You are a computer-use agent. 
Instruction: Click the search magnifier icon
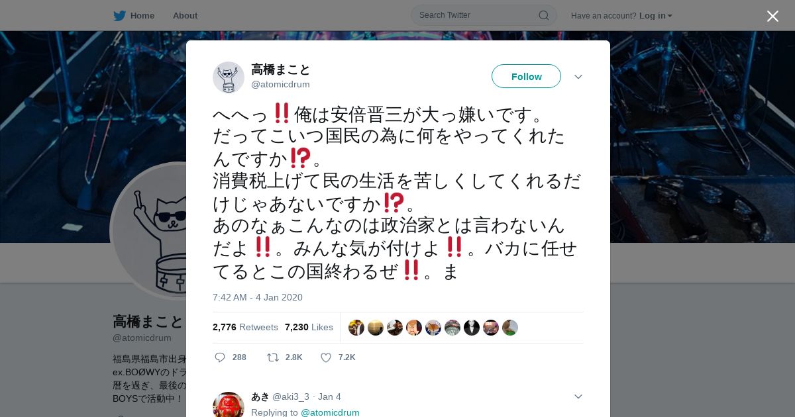pyautogui.click(x=543, y=15)
